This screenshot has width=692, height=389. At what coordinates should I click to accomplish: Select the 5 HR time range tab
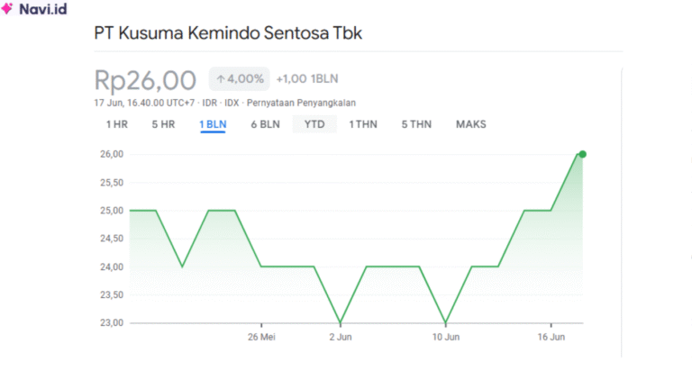(x=163, y=124)
